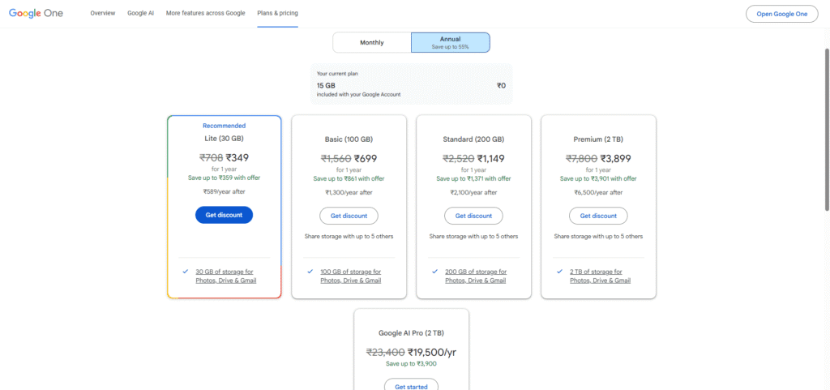Screen dimensions: 830x390
Task: Open More features across Google tab
Action: pos(206,14)
